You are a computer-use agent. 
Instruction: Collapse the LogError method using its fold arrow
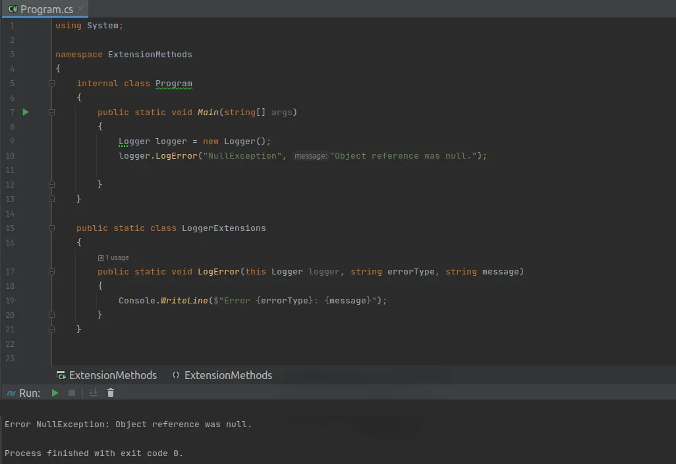tap(51, 271)
